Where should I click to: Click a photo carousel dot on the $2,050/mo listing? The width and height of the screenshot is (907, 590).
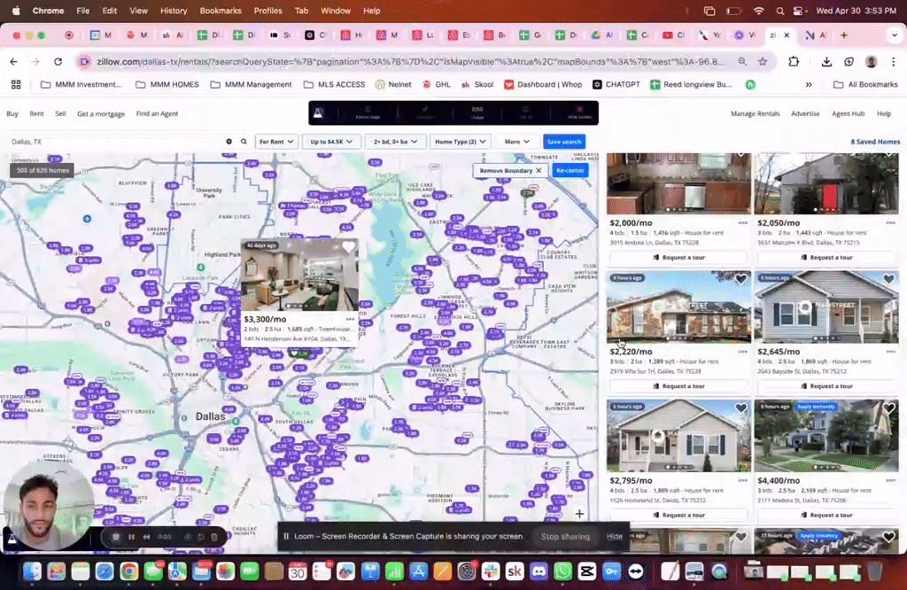tap(826, 209)
